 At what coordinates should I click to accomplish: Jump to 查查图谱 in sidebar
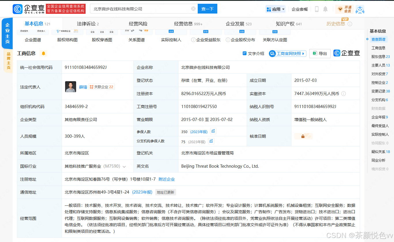click(x=378, y=39)
